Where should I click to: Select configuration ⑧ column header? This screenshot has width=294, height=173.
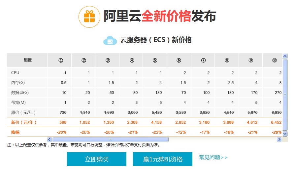(227, 60)
